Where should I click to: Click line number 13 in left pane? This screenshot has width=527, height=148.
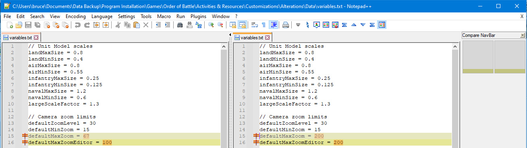(11, 123)
